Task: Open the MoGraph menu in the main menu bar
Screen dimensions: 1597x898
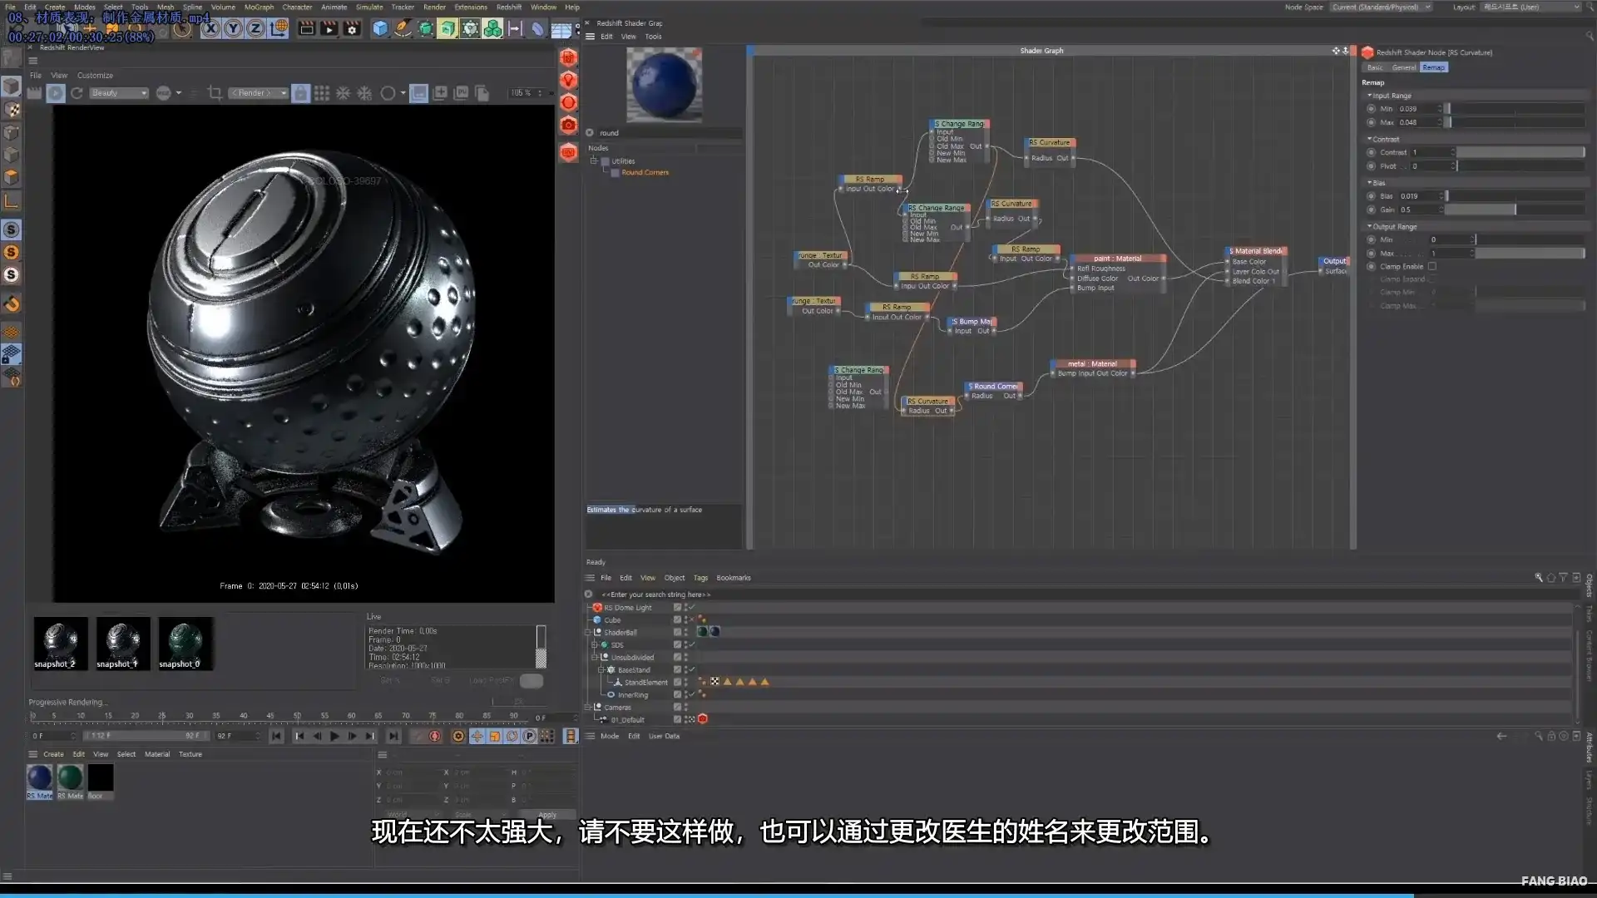Action: (259, 7)
